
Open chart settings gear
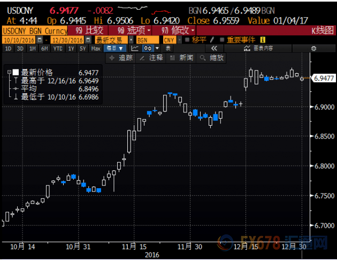click(x=313, y=48)
